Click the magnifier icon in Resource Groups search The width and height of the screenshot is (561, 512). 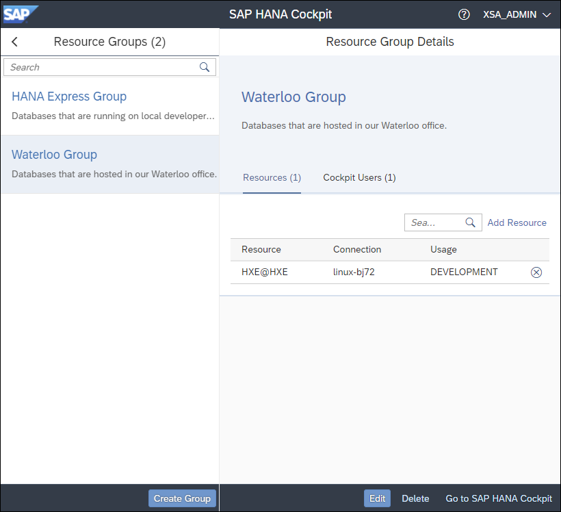point(205,67)
